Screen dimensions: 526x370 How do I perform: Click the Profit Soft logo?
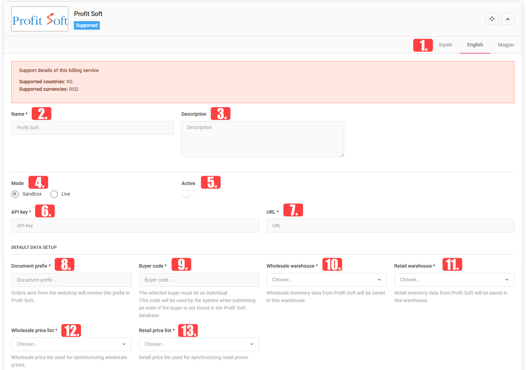[40, 19]
